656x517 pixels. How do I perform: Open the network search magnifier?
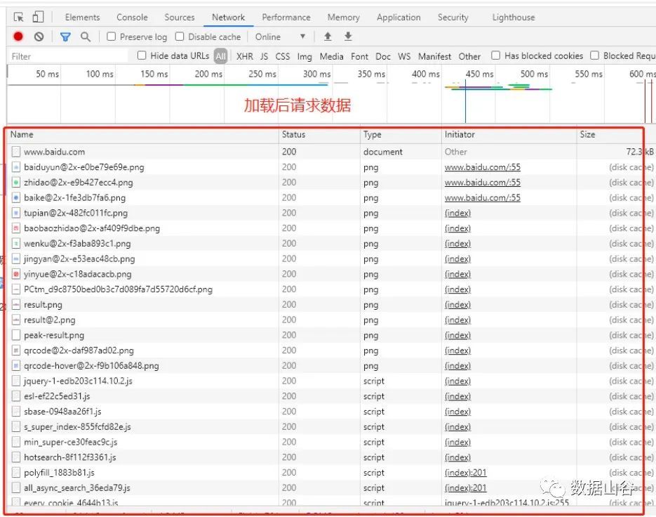(86, 37)
